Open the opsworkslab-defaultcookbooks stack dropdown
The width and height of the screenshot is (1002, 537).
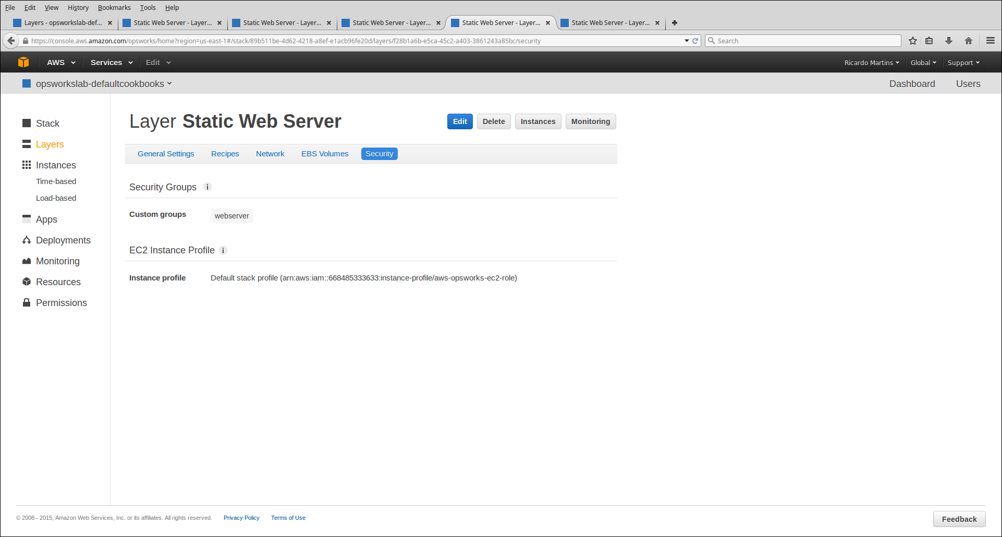click(103, 84)
